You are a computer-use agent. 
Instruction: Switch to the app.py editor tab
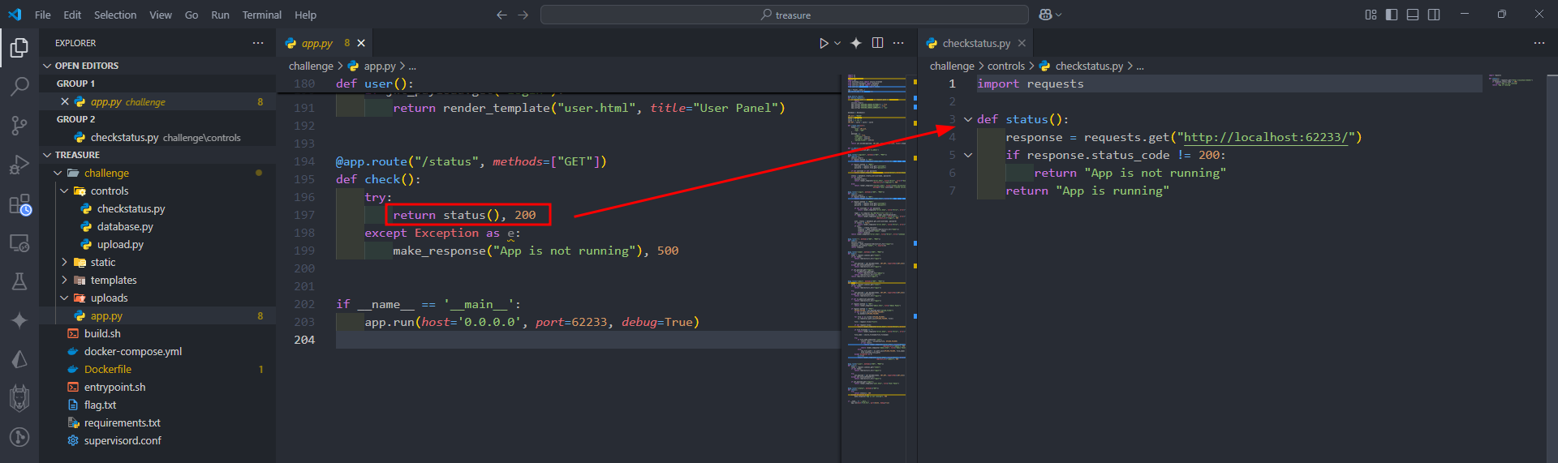(x=325, y=43)
